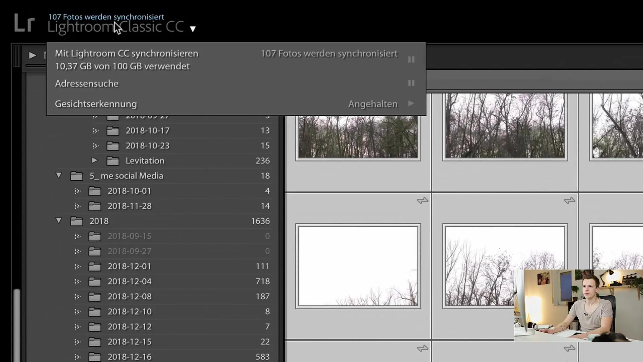Screen dimensions: 643x362
Task: Select the overexposed white sky thumbnail
Action: click(358, 266)
